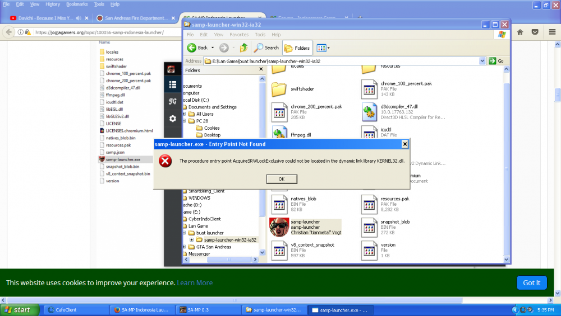
Task: Open the Learn More cookie link
Action: (195, 283)
